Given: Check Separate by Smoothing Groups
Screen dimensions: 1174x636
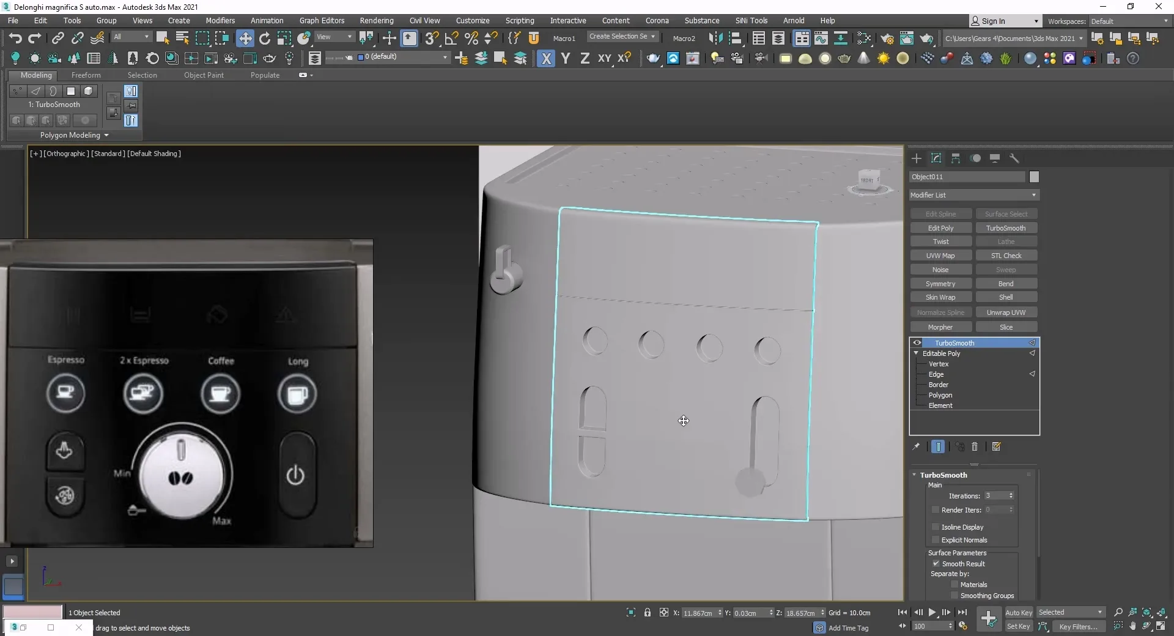Looking at the screenshot, I should (x=954, y=596).
